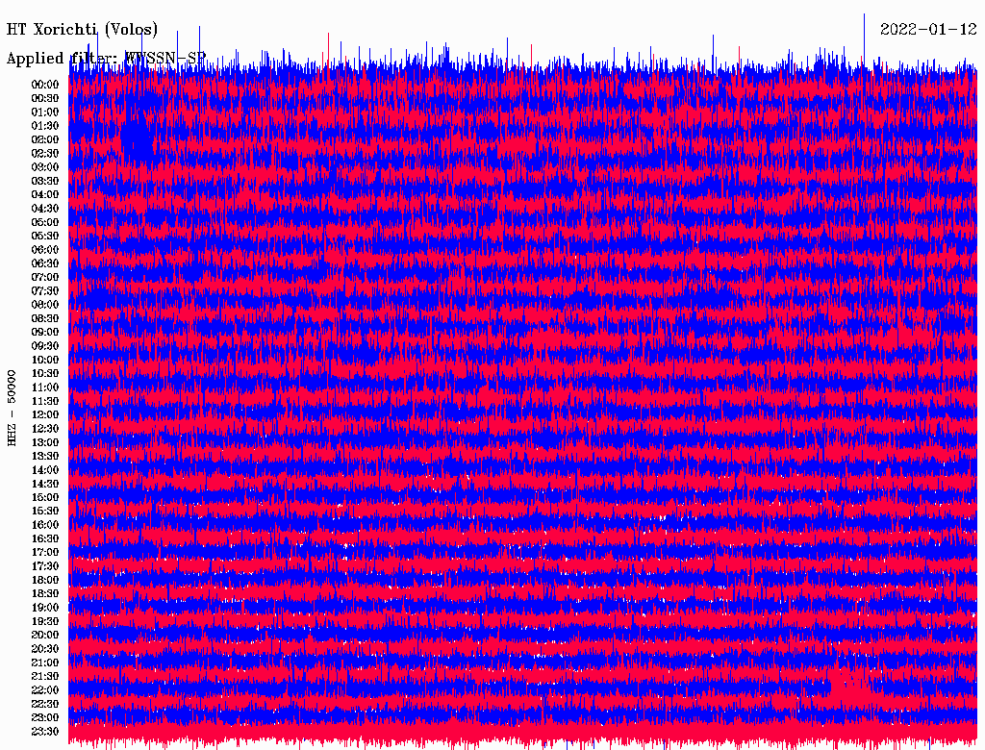Image resolution: width=985 pixels, height=750 pixels.
Task: Select the 10:30 time label
Action: click(x=45, y=374)
